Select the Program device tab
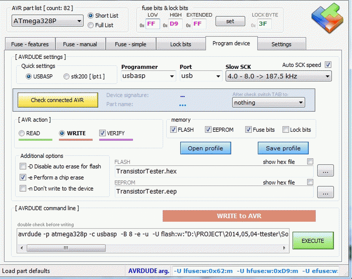The height and width of the screenshot is (279, 352). pyautogui.click(x=231, y=43)
